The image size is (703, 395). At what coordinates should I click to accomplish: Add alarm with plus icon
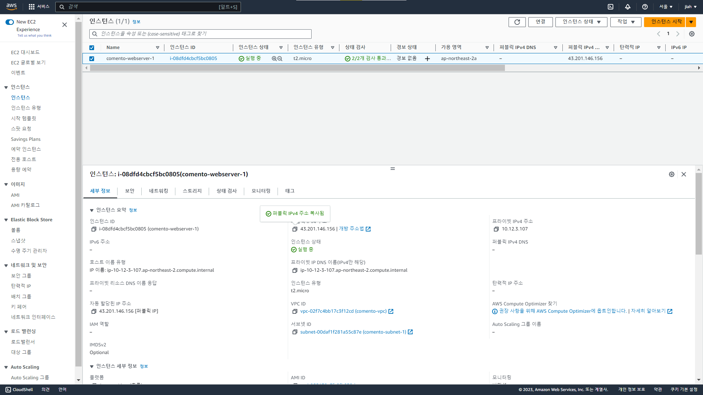pyautogui.click(x=427, y=59)
